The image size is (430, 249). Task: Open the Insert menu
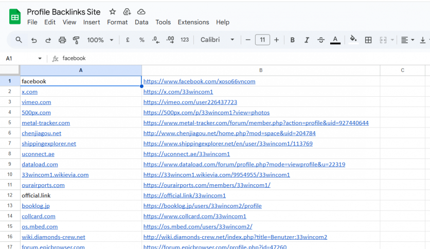click(92, 22)
